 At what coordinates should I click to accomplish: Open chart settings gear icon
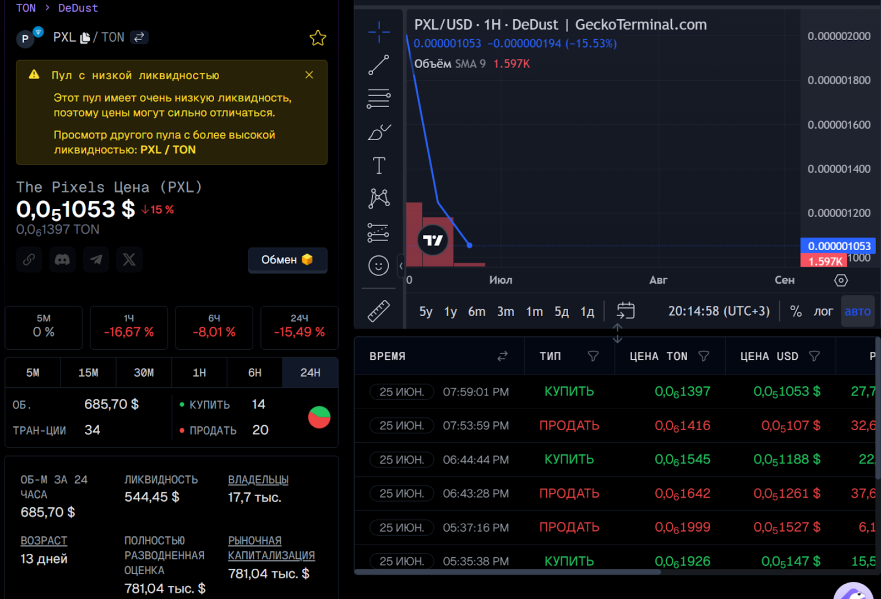(841, 281)
